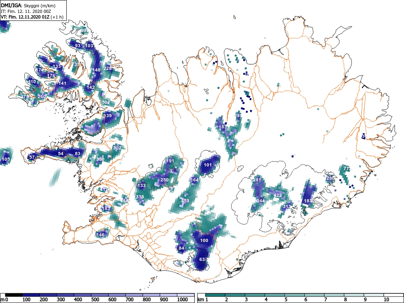Click the map value '63' near the south coast

coord(202,259)
